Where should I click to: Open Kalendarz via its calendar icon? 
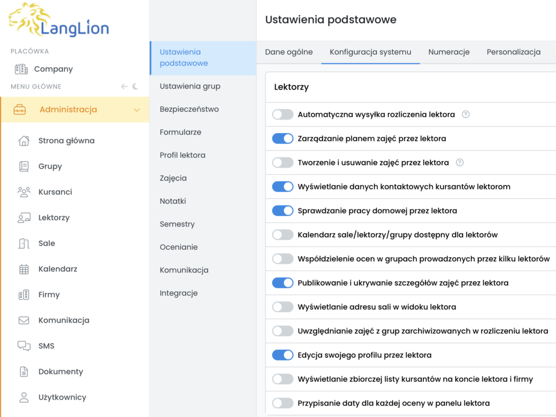pos(24,269)
